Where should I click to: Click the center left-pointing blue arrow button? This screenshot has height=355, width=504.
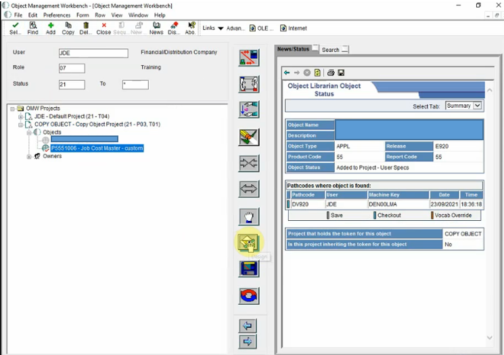[248, 326]
